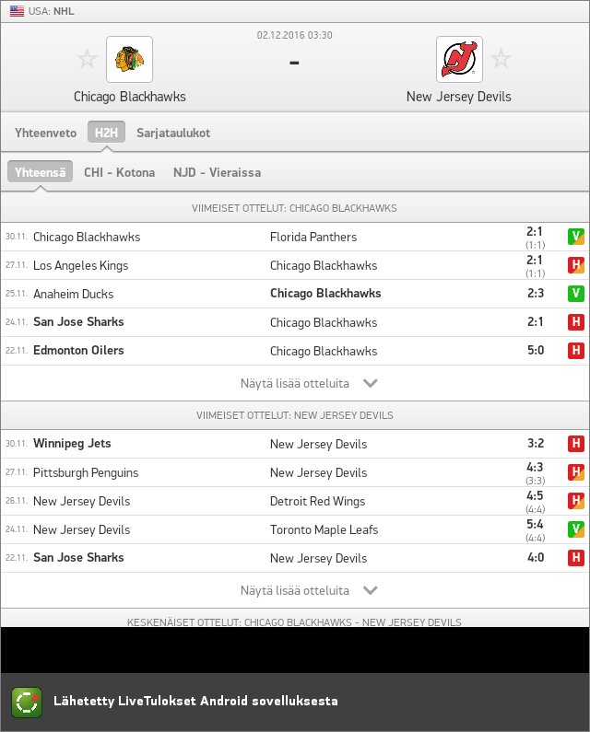Expand more matches under Chicago Blackhawks section

(295, 383)
